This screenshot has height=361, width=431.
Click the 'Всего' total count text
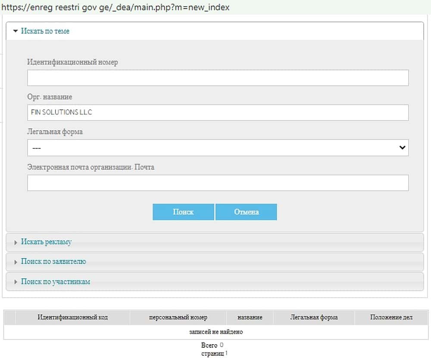(212, 345)
